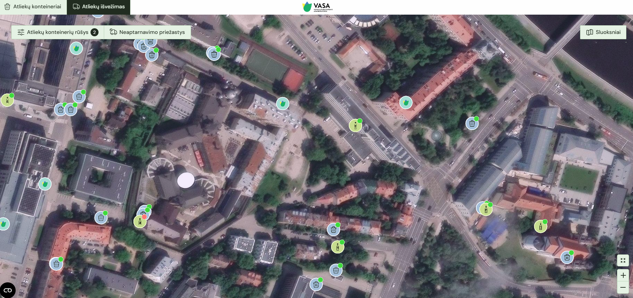Select the trash bin marker near the park fountain
Image resolution: width=633 pixels, height=298 pixels.
click(472, 124)
